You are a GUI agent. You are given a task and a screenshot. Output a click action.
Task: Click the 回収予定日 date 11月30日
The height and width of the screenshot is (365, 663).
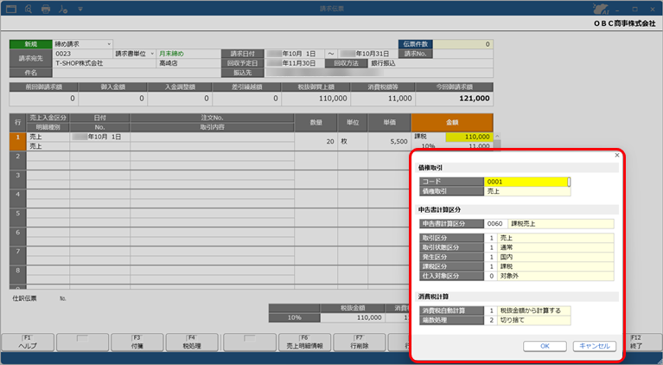pos(295,63)
